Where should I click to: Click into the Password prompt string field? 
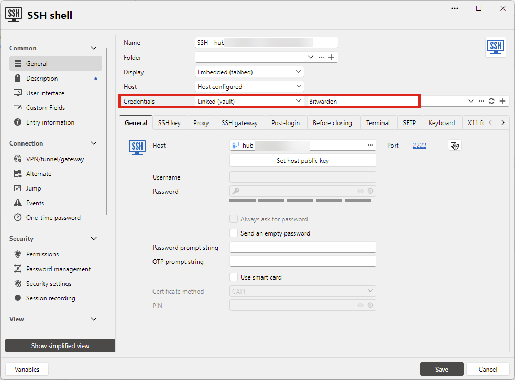tap(302, 247)
